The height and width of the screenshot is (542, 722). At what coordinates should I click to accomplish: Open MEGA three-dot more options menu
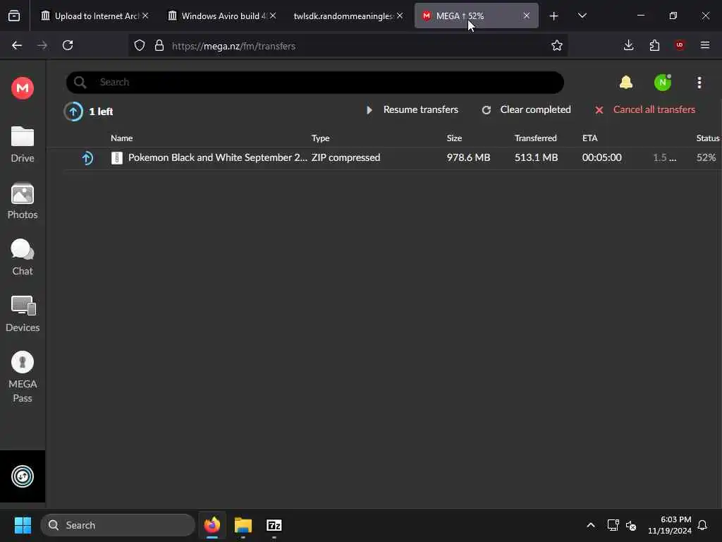pyautogui.click(x=699, y=83)
